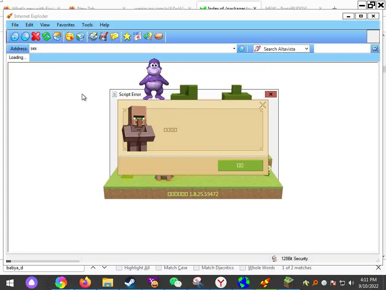Click the version 1.8.25.55472 text
The width and height of the screenshot is (386, 290).
pos(204,194)
